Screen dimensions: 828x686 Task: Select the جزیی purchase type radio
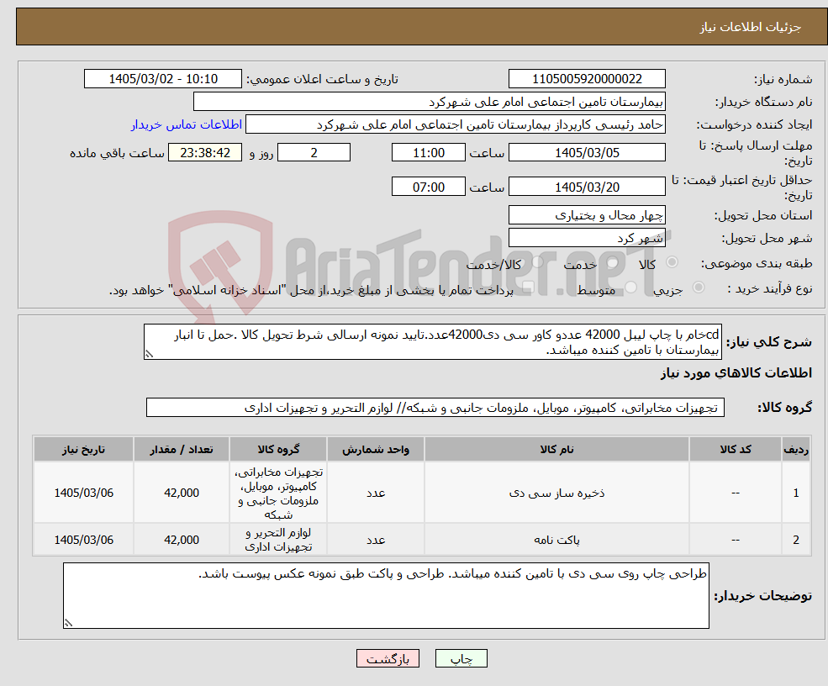coord(698,288)
